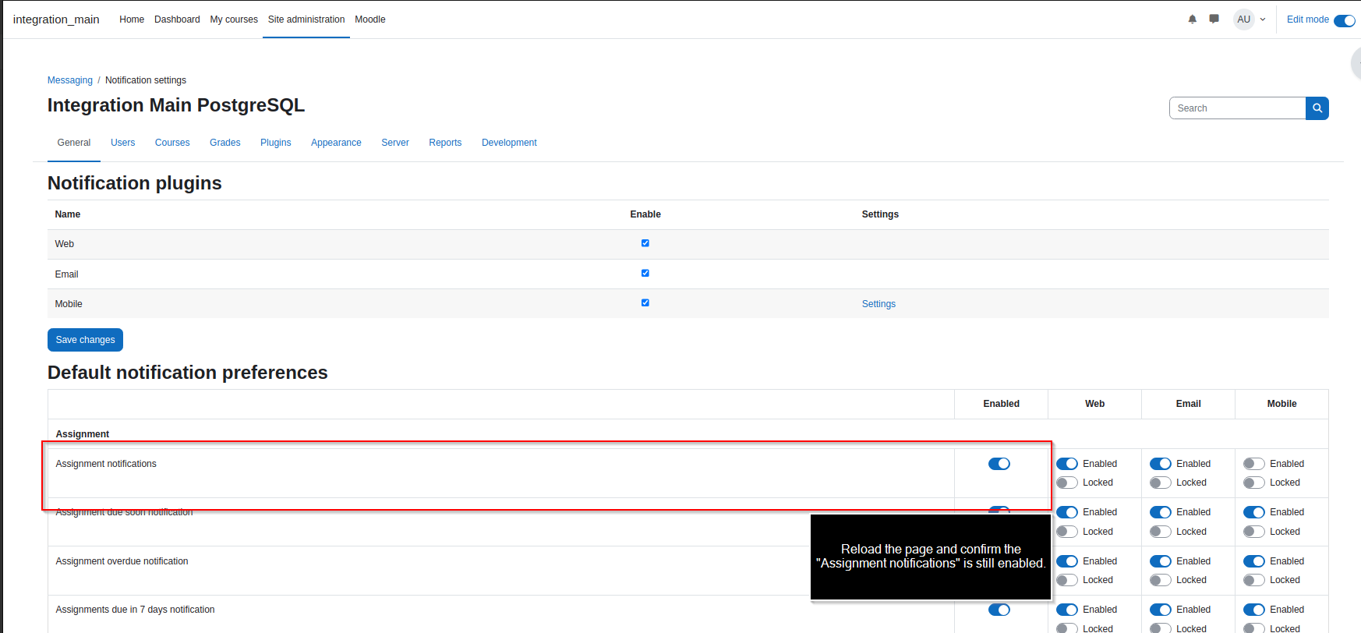Click the Email column header in preferences

(1188, 404)
